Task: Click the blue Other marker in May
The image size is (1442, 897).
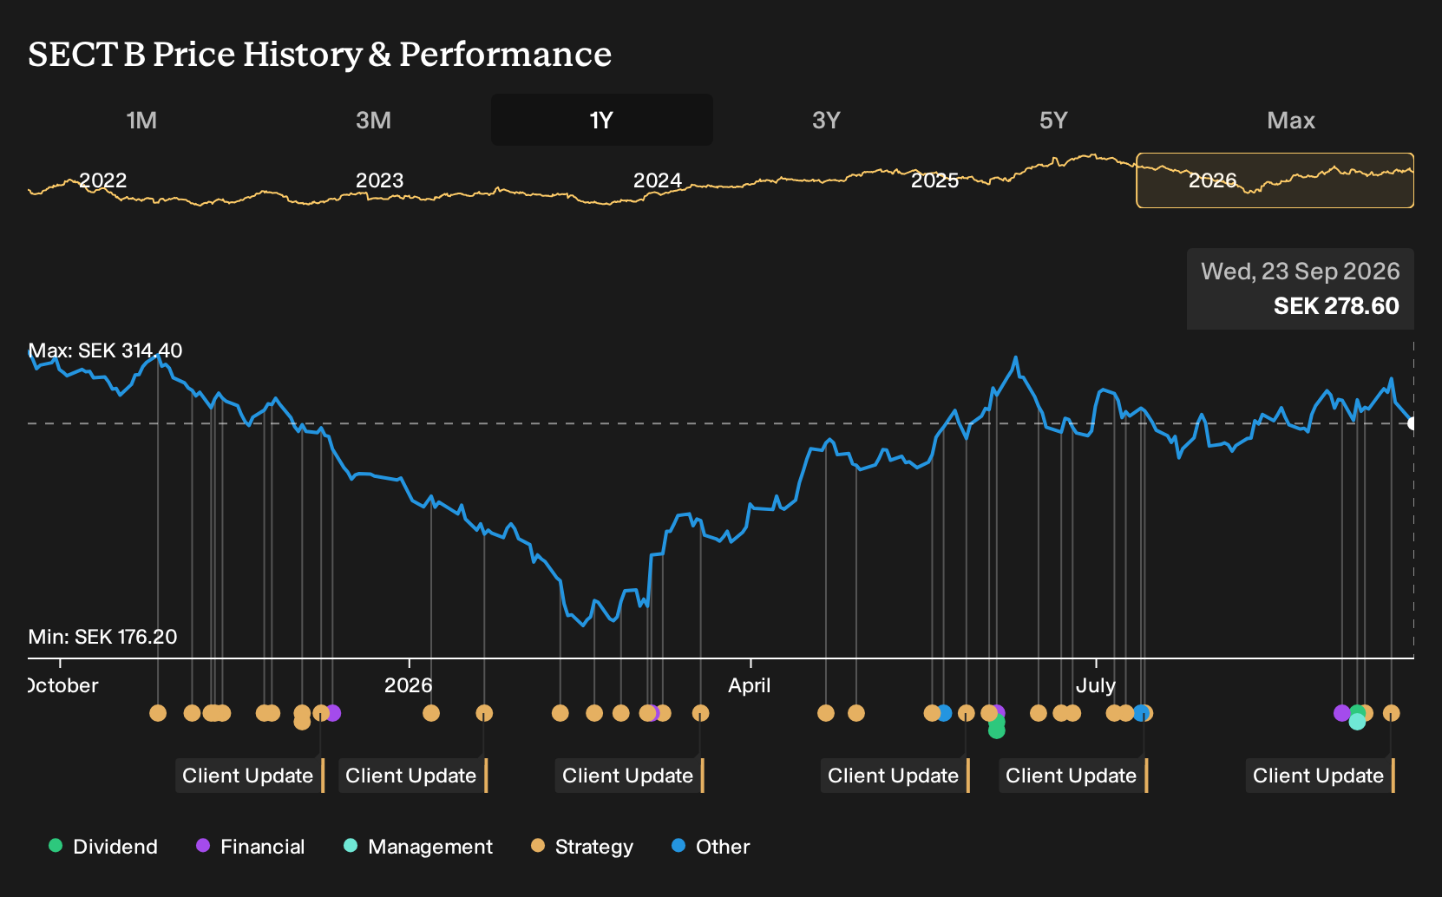Action: click(x=944, y=713)
